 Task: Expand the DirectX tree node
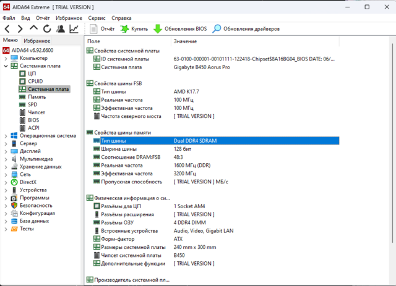coord(6,182)
